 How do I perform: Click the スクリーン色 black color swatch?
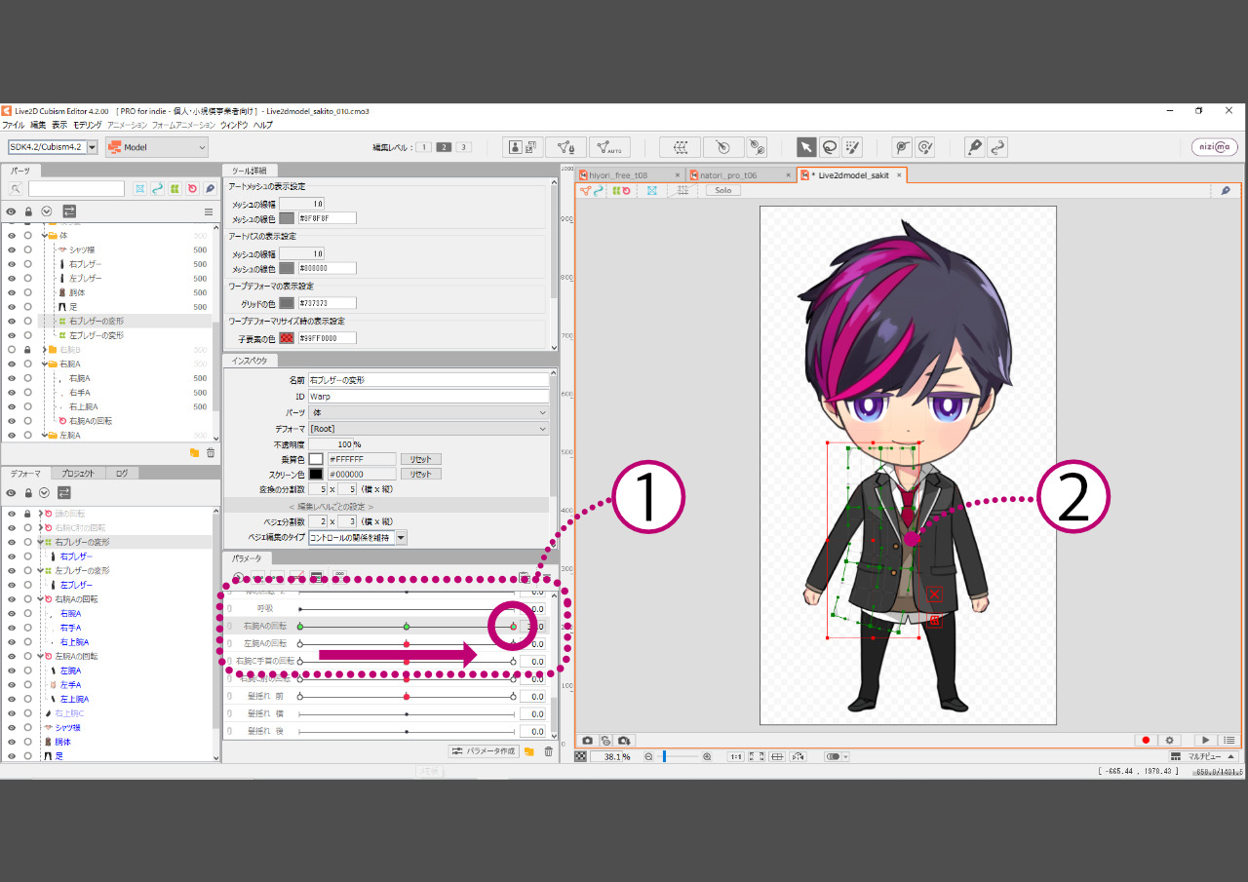coord(316,474)
